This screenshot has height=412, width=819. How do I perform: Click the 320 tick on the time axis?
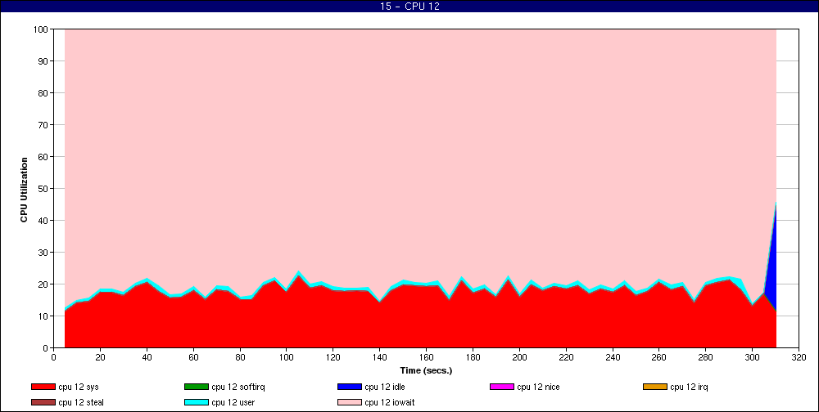click(799, 357)
